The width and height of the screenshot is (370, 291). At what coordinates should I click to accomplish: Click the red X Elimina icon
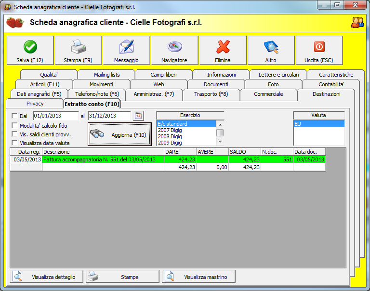click(223, 47)
